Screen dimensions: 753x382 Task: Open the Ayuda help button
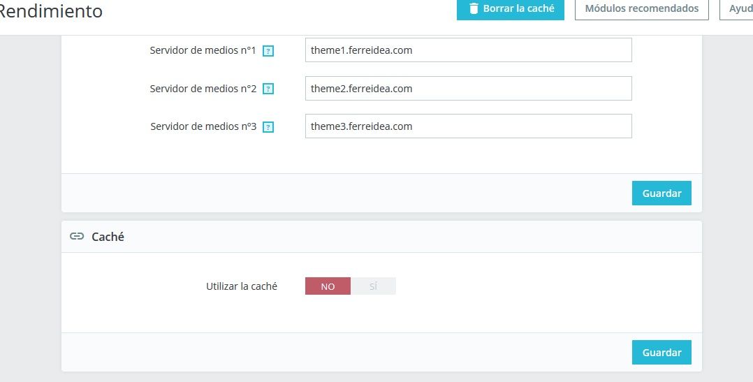coord(737,8)
